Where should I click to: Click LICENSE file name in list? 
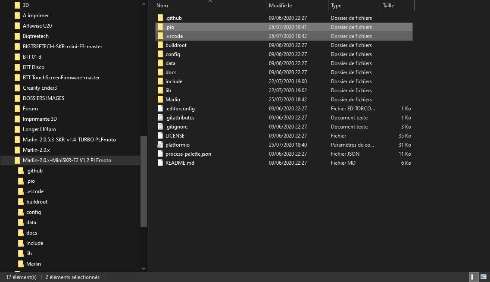tap(175, 136)
